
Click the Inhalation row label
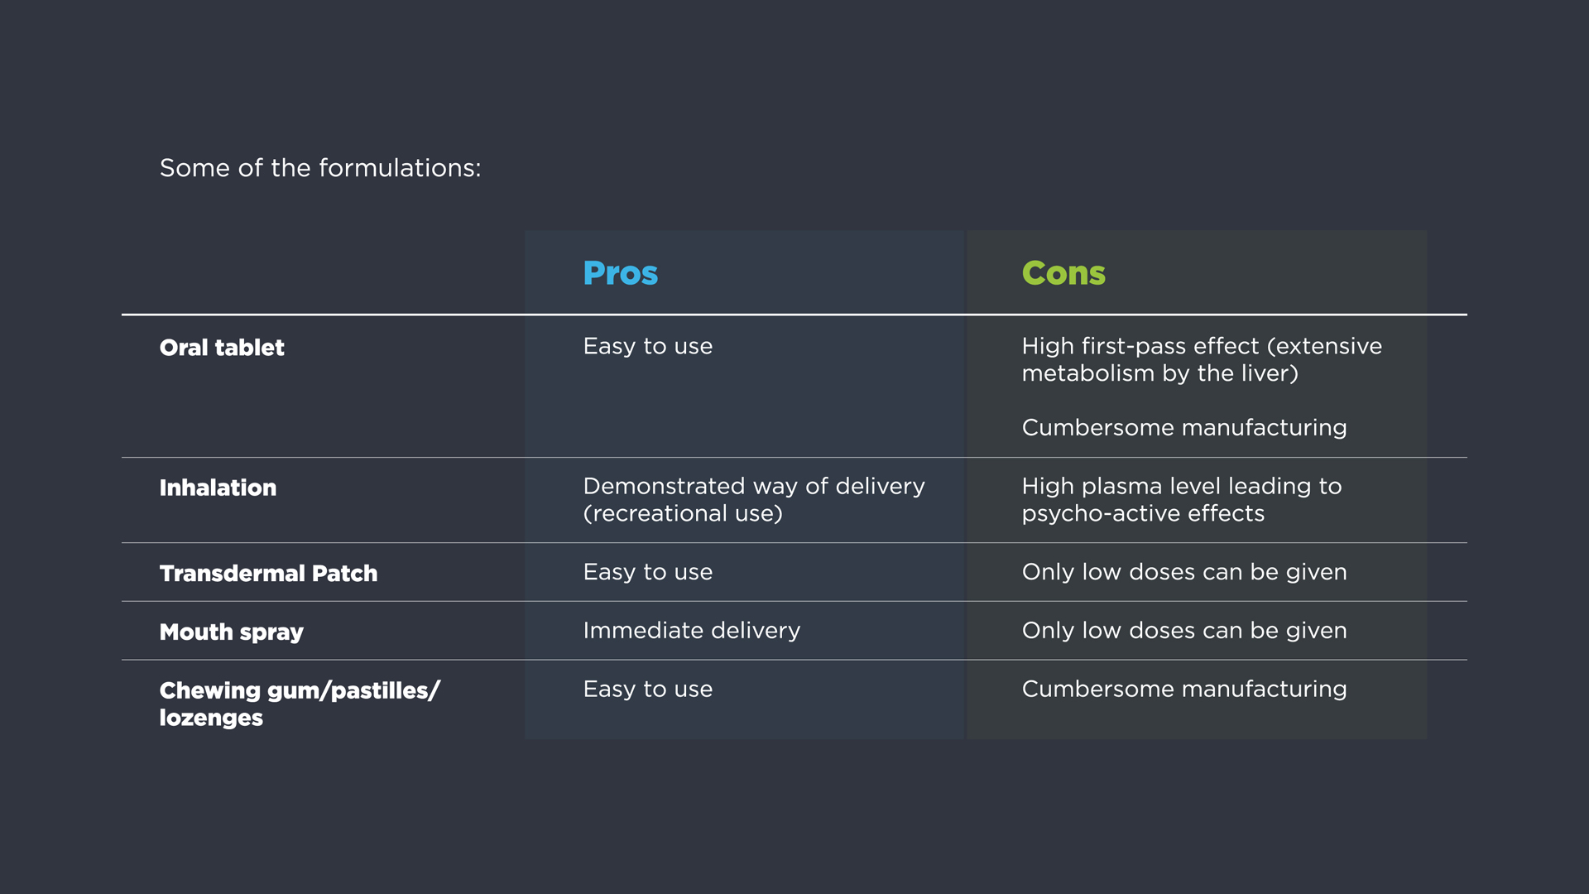[x=218, y=488]
